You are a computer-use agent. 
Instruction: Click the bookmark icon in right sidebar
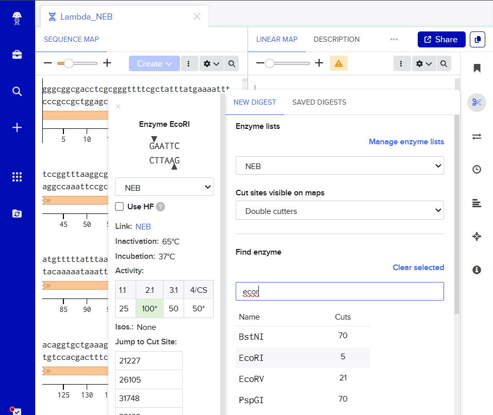(476, 69)
